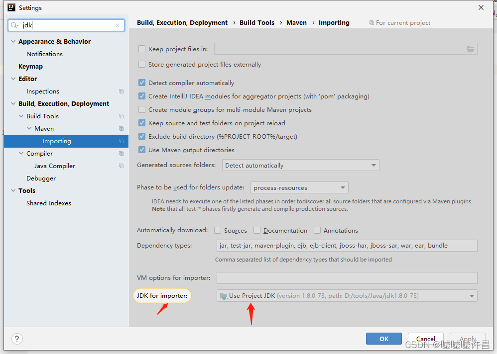Collapse the Maven node chevron
This screenshot has height=354, width=497.
tap(29, 128)
